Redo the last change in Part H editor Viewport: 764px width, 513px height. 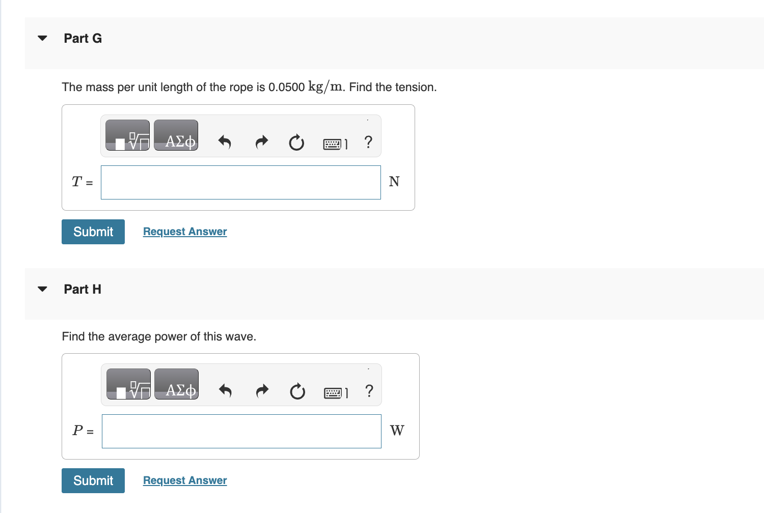point(262,391)
